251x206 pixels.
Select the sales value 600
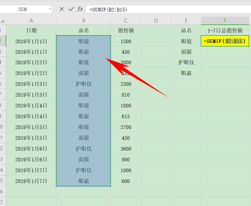[x=125, y=181]
